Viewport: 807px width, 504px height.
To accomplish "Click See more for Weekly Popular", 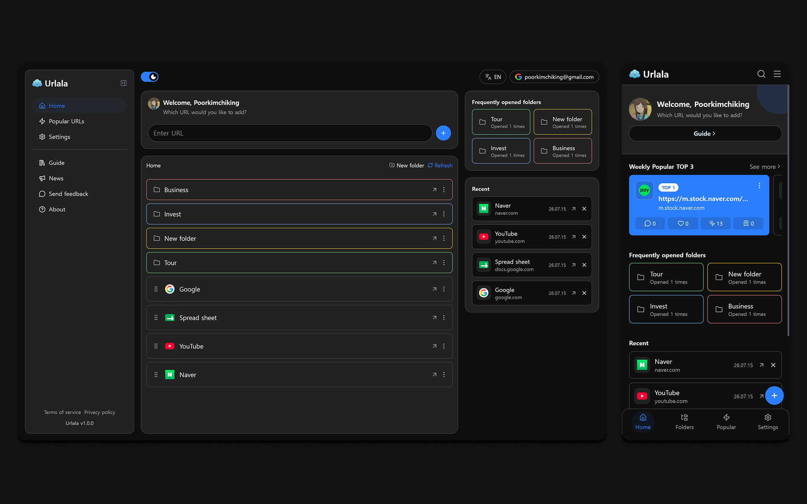I will pyautogui.click(x=765, y=167).
